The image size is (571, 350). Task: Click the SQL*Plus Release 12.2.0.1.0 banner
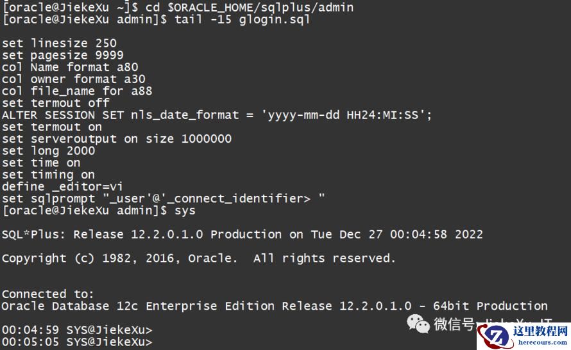[x=242, y=235]
